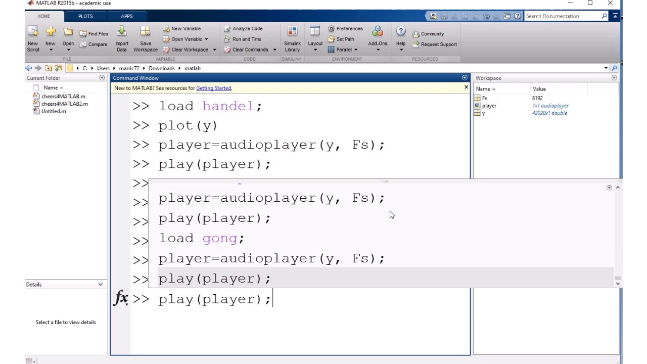Click the Find Files button
Viewport: 647px width, 364px height.
tap(94, 34)
